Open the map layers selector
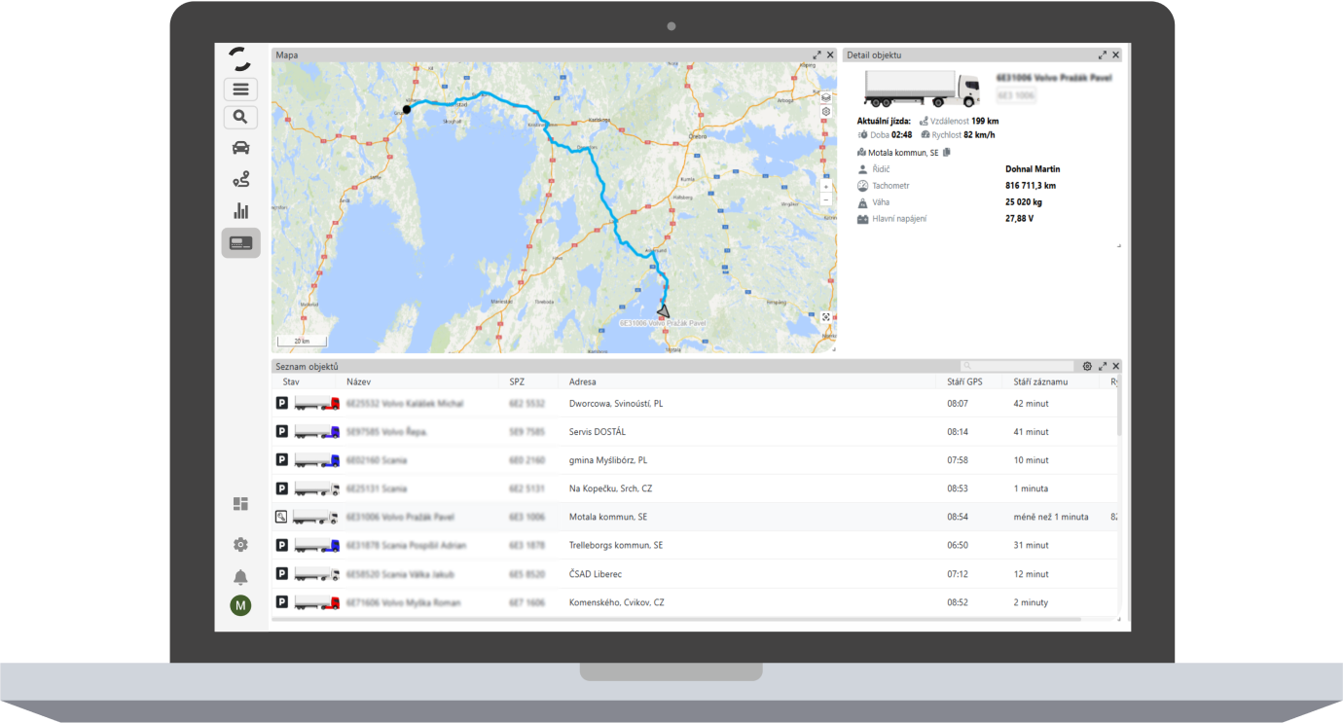This screenshot has width=1343, height=723. [825, 97]
